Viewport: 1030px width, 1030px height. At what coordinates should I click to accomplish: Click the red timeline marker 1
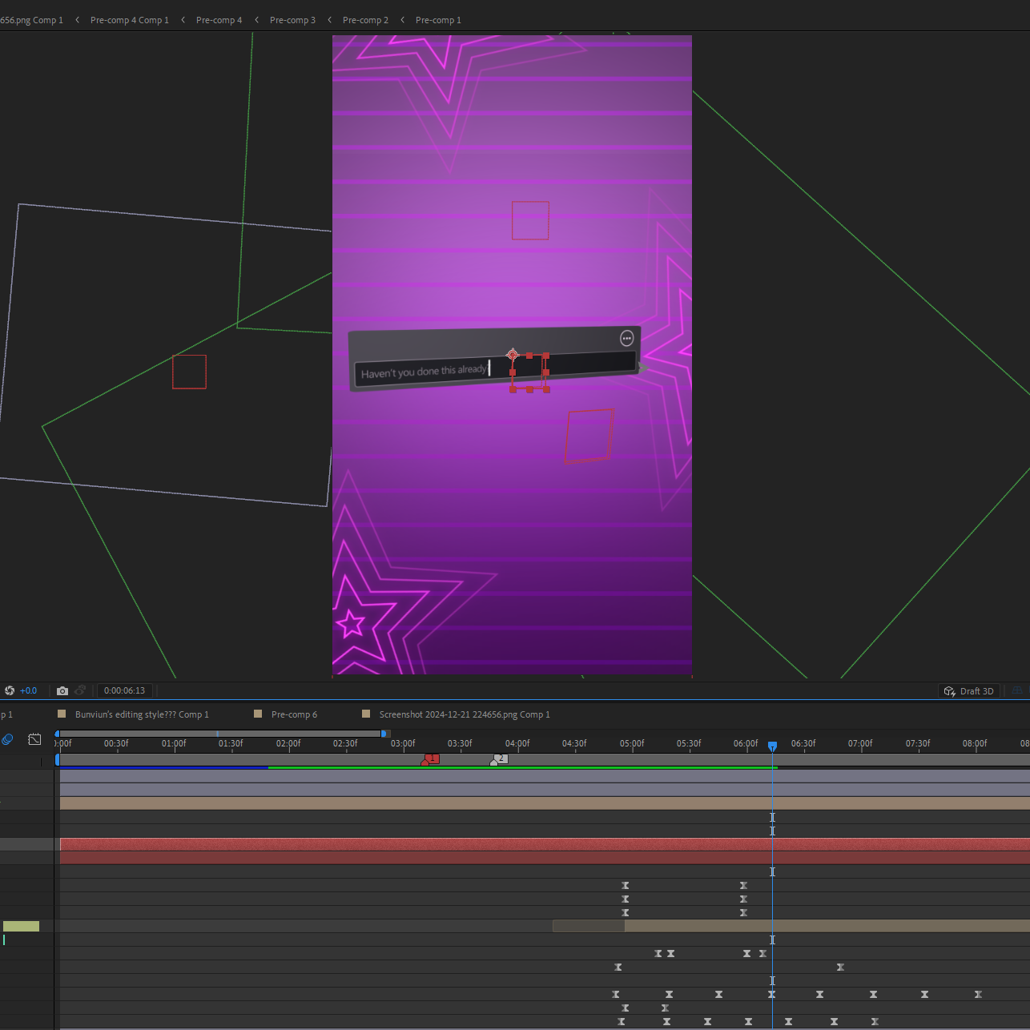pos(431,758)
